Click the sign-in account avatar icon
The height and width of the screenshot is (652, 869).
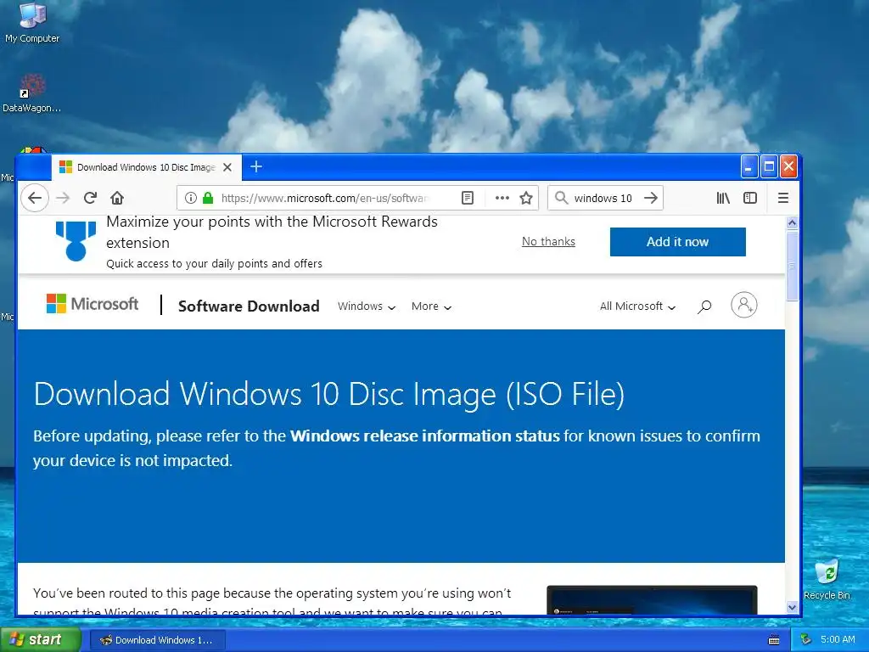click(x=744, y=305)
